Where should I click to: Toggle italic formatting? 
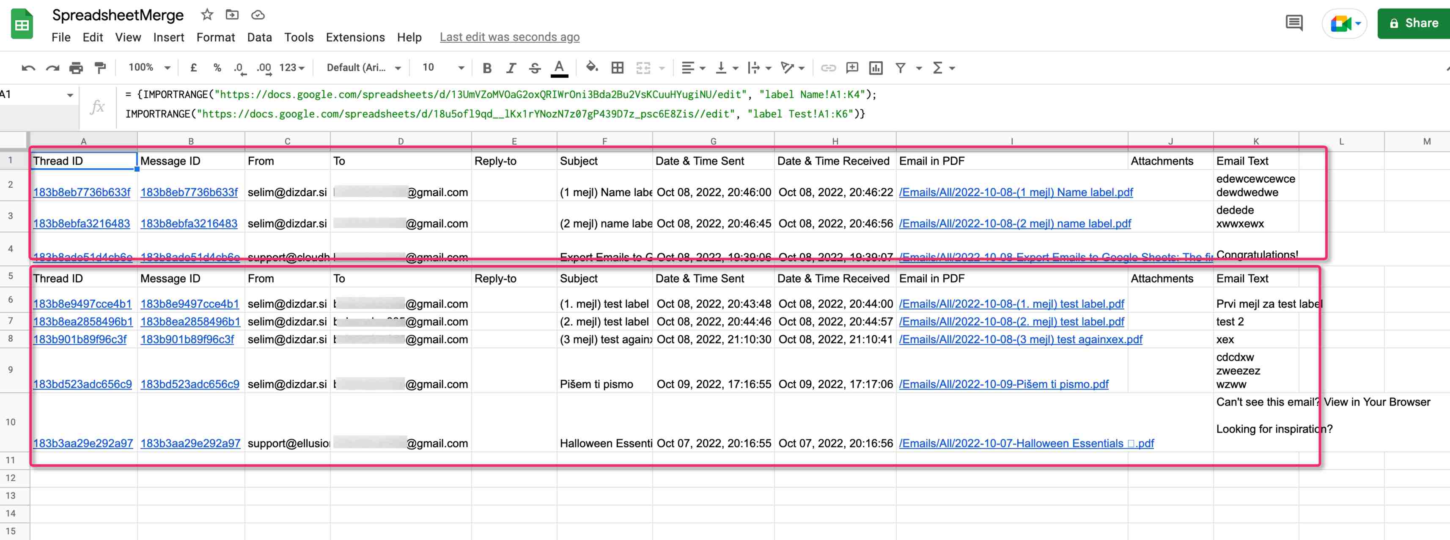tap(511, 68)
